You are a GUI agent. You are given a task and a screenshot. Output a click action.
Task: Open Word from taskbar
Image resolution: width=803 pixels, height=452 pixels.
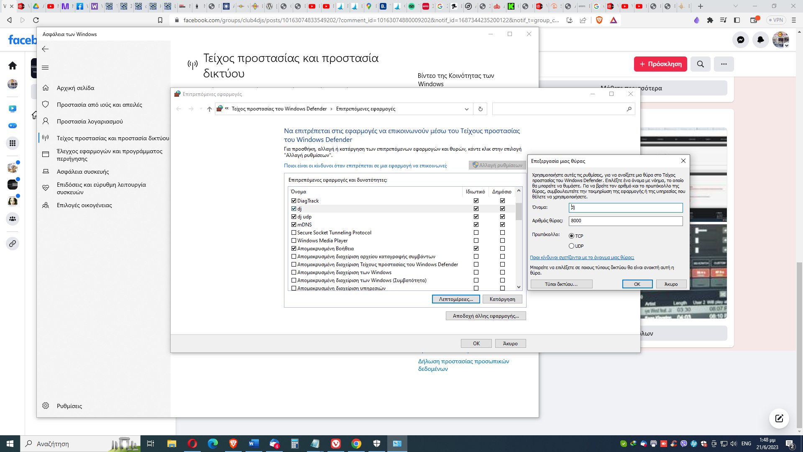(253, 444)
